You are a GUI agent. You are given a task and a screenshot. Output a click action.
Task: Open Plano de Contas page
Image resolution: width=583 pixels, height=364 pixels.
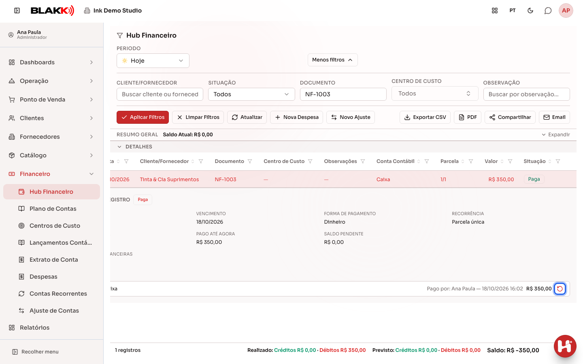pyautogui.click(x=51, y=209)
